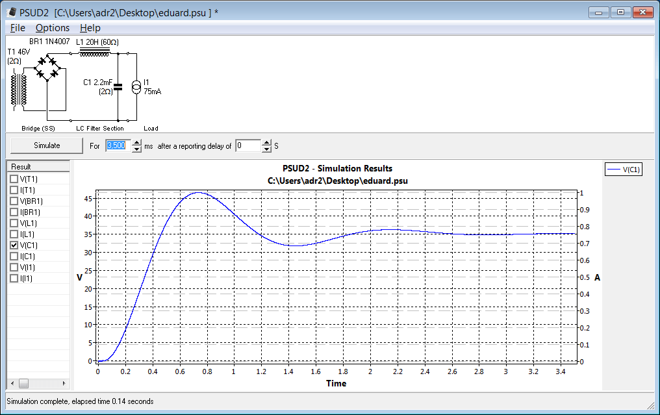Enable the V(T1) result checkbox
This screenshot has height=415, width=660.
pyautogui.click(x=14, y=179)
